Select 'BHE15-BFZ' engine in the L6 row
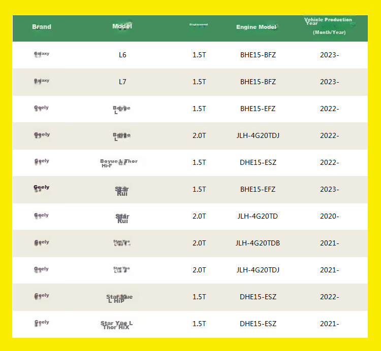This screenshot has height=351, width=381. pos(258,55)
